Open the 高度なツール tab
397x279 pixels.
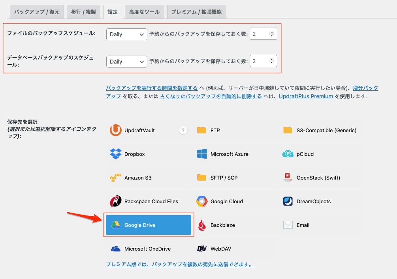pos(144,12)
